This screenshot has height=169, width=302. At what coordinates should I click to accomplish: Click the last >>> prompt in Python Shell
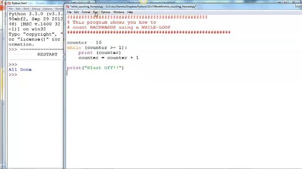click(x=13, y=75)
